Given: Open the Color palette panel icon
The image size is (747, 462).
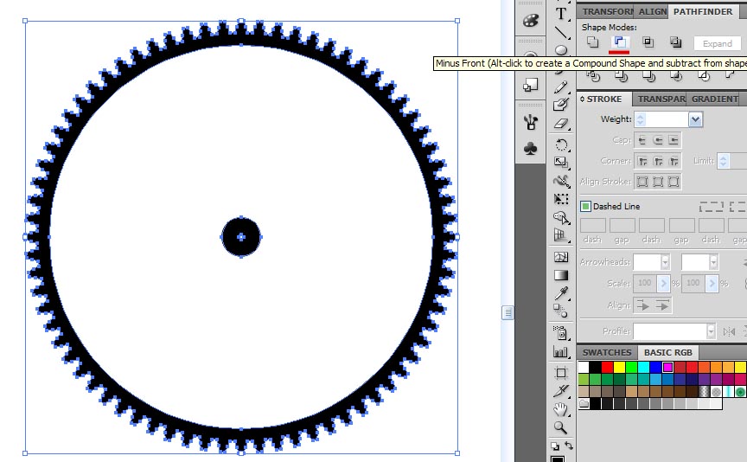Looking at the screenshot, I should point(530,21).
